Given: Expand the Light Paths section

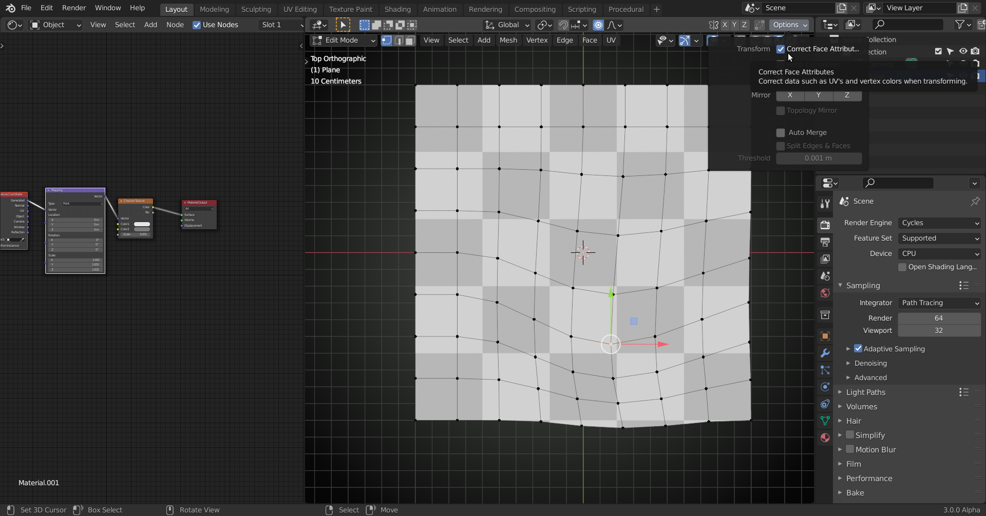Looking at the screenshot, I should [865, 392].
